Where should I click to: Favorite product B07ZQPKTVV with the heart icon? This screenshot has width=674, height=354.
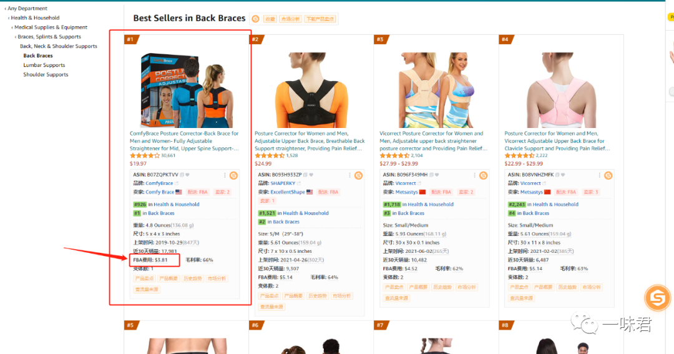187,175
